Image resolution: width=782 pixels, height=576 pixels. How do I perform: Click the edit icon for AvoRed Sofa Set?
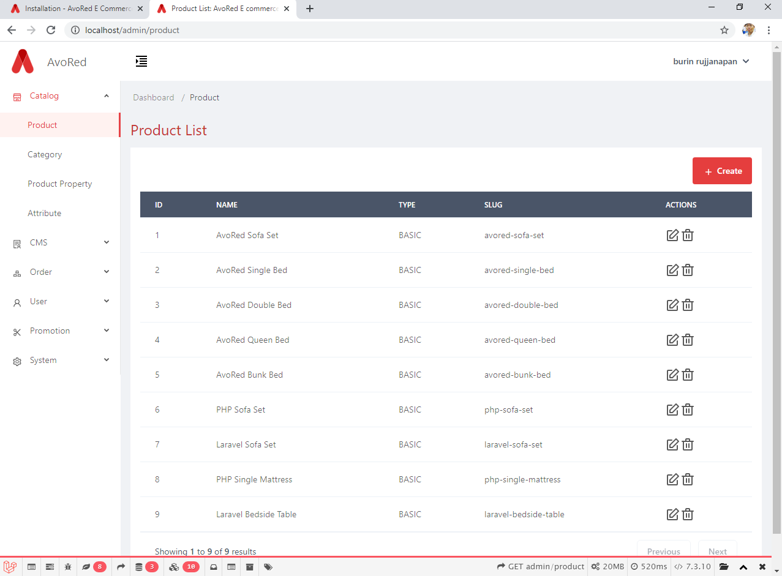[x=672, y=235]
